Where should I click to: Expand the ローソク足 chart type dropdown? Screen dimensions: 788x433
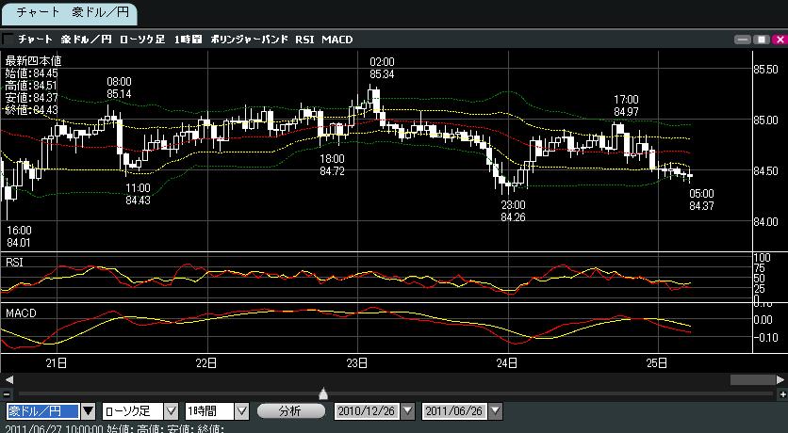[x=171, y=411]
